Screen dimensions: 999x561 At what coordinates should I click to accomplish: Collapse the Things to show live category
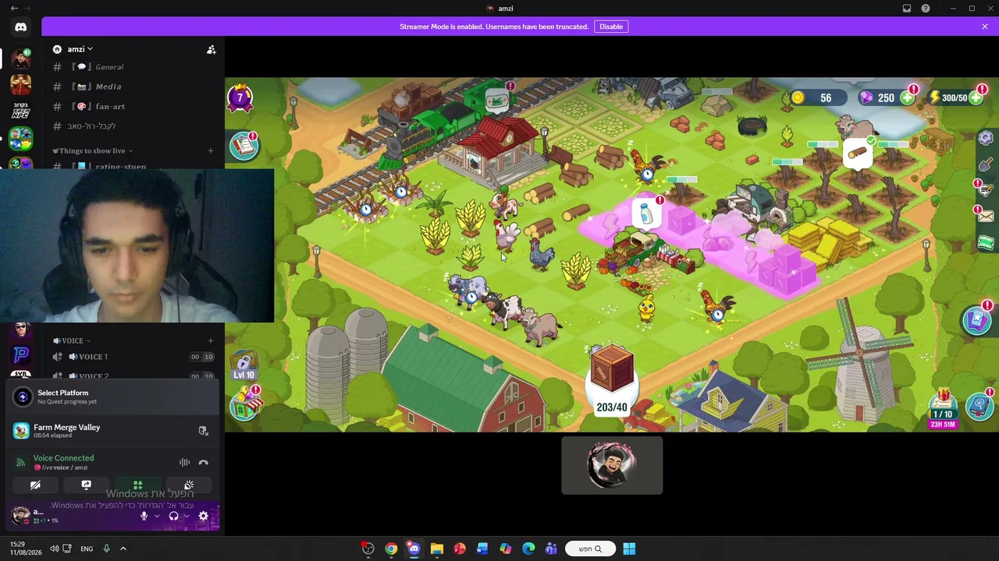coord(93,150)
